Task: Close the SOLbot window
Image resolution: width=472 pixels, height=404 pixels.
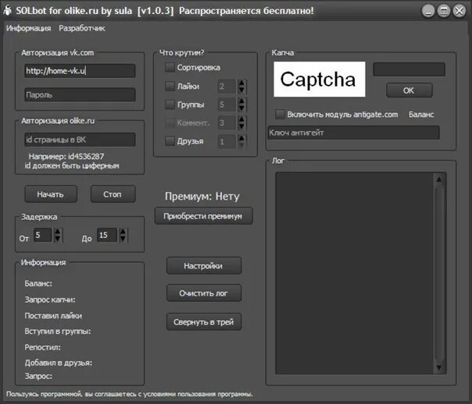Action: click(459, 11)
